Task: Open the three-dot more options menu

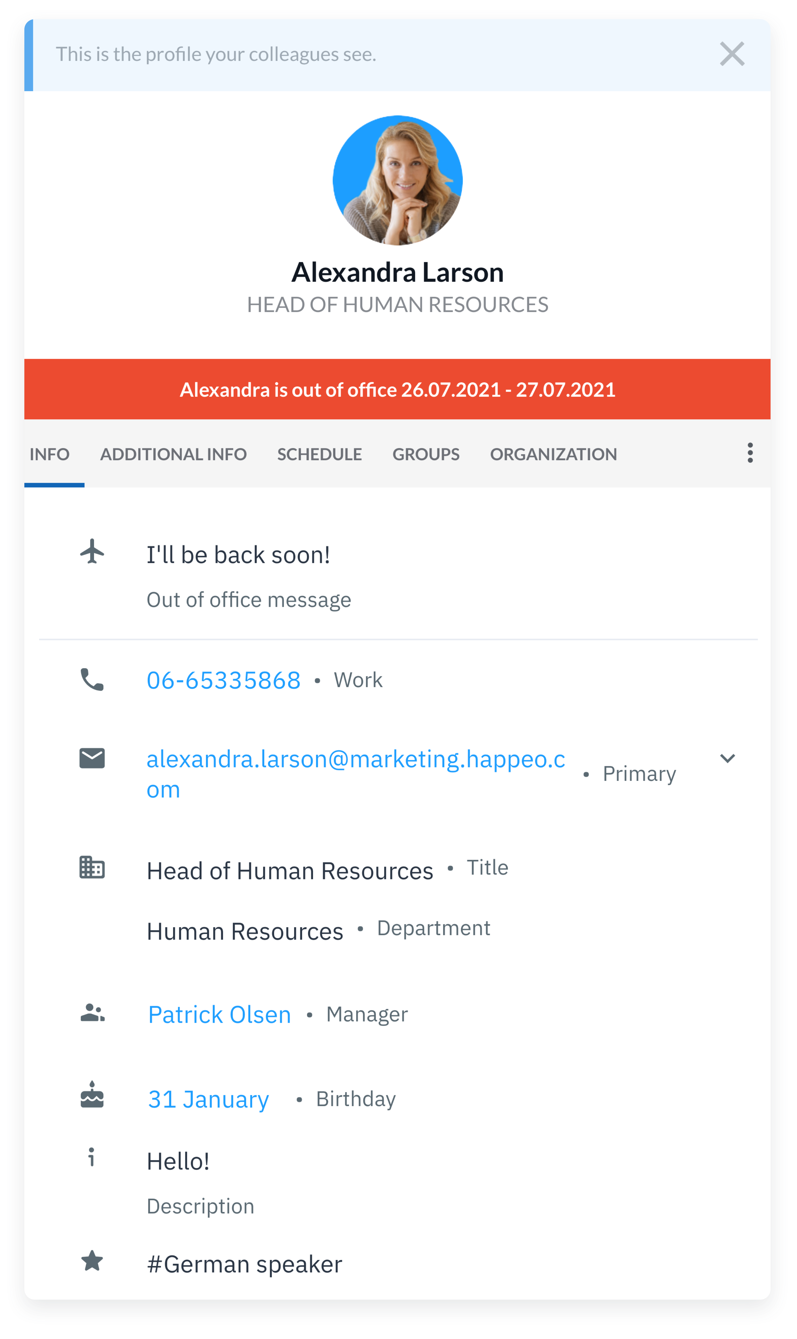Action: coord(750,453)
